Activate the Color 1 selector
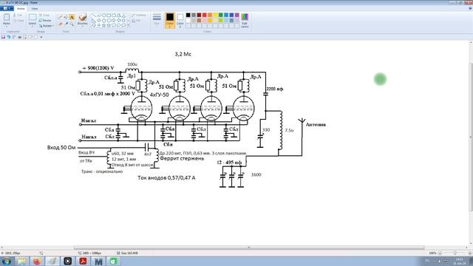This screenshot has width=473, height=266. pyautogui.click(x=170, y=21)
